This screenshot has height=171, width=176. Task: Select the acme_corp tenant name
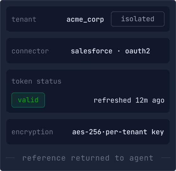click(x=85, y=20)
